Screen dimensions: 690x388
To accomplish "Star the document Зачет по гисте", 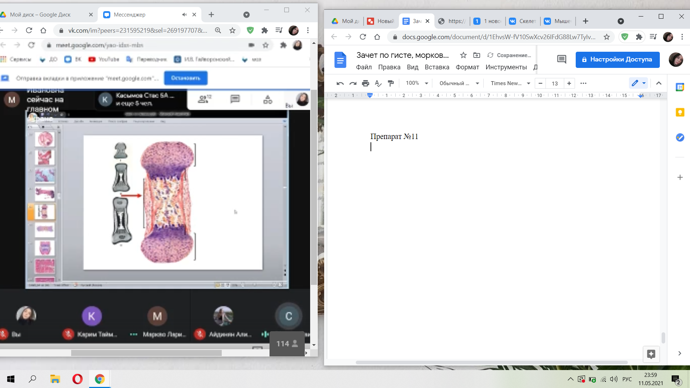I will click(x=463, y=55).
